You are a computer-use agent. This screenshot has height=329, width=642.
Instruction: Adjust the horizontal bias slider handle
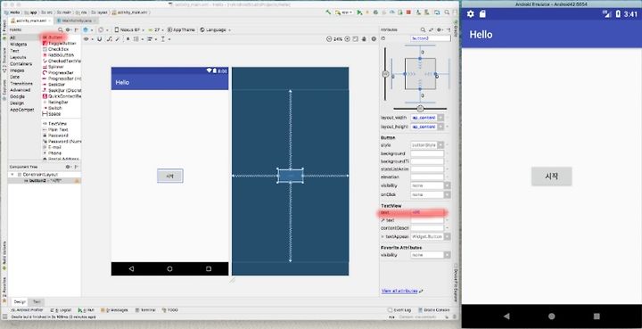pos(420,109)
